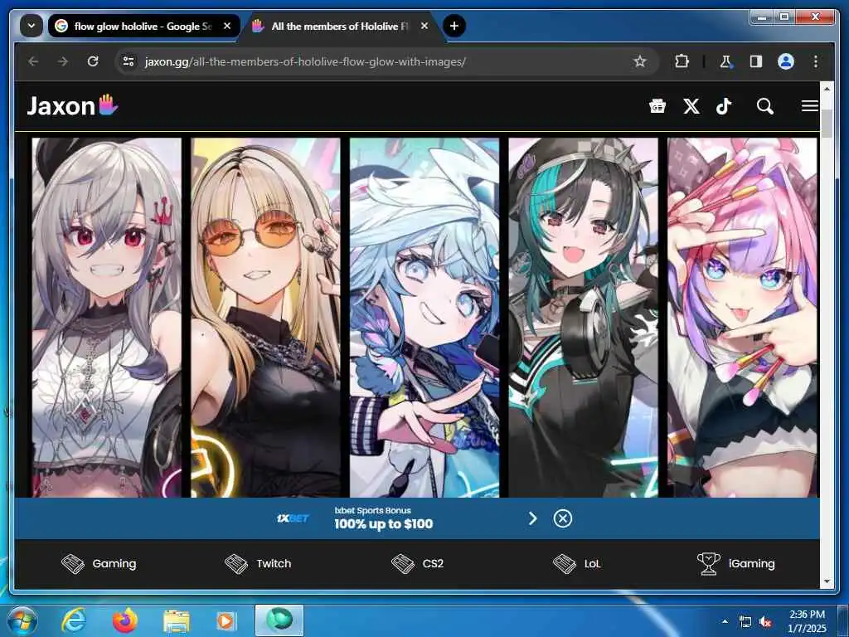The width and height of the screenshot is (849, 637).
Task: Select the All the members of Hololive tab
Action: (x=340, y=26)
